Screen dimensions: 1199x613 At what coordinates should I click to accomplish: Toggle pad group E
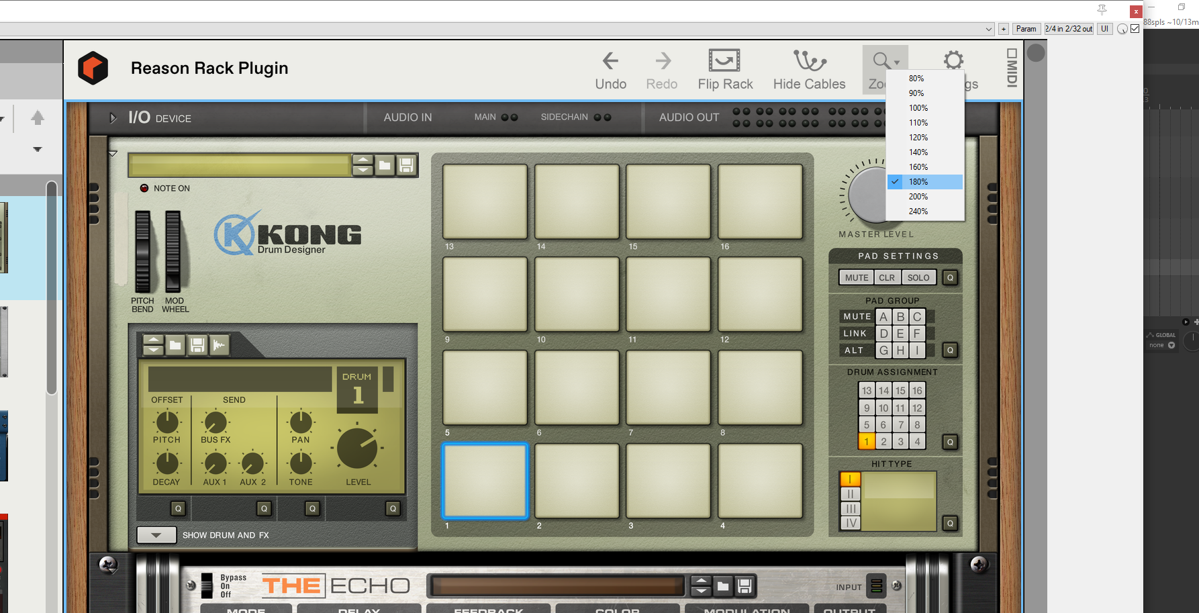pos(900,333)
